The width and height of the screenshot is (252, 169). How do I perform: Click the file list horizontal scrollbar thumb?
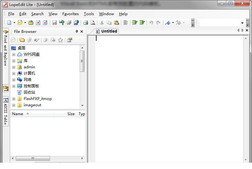[33, 158]
